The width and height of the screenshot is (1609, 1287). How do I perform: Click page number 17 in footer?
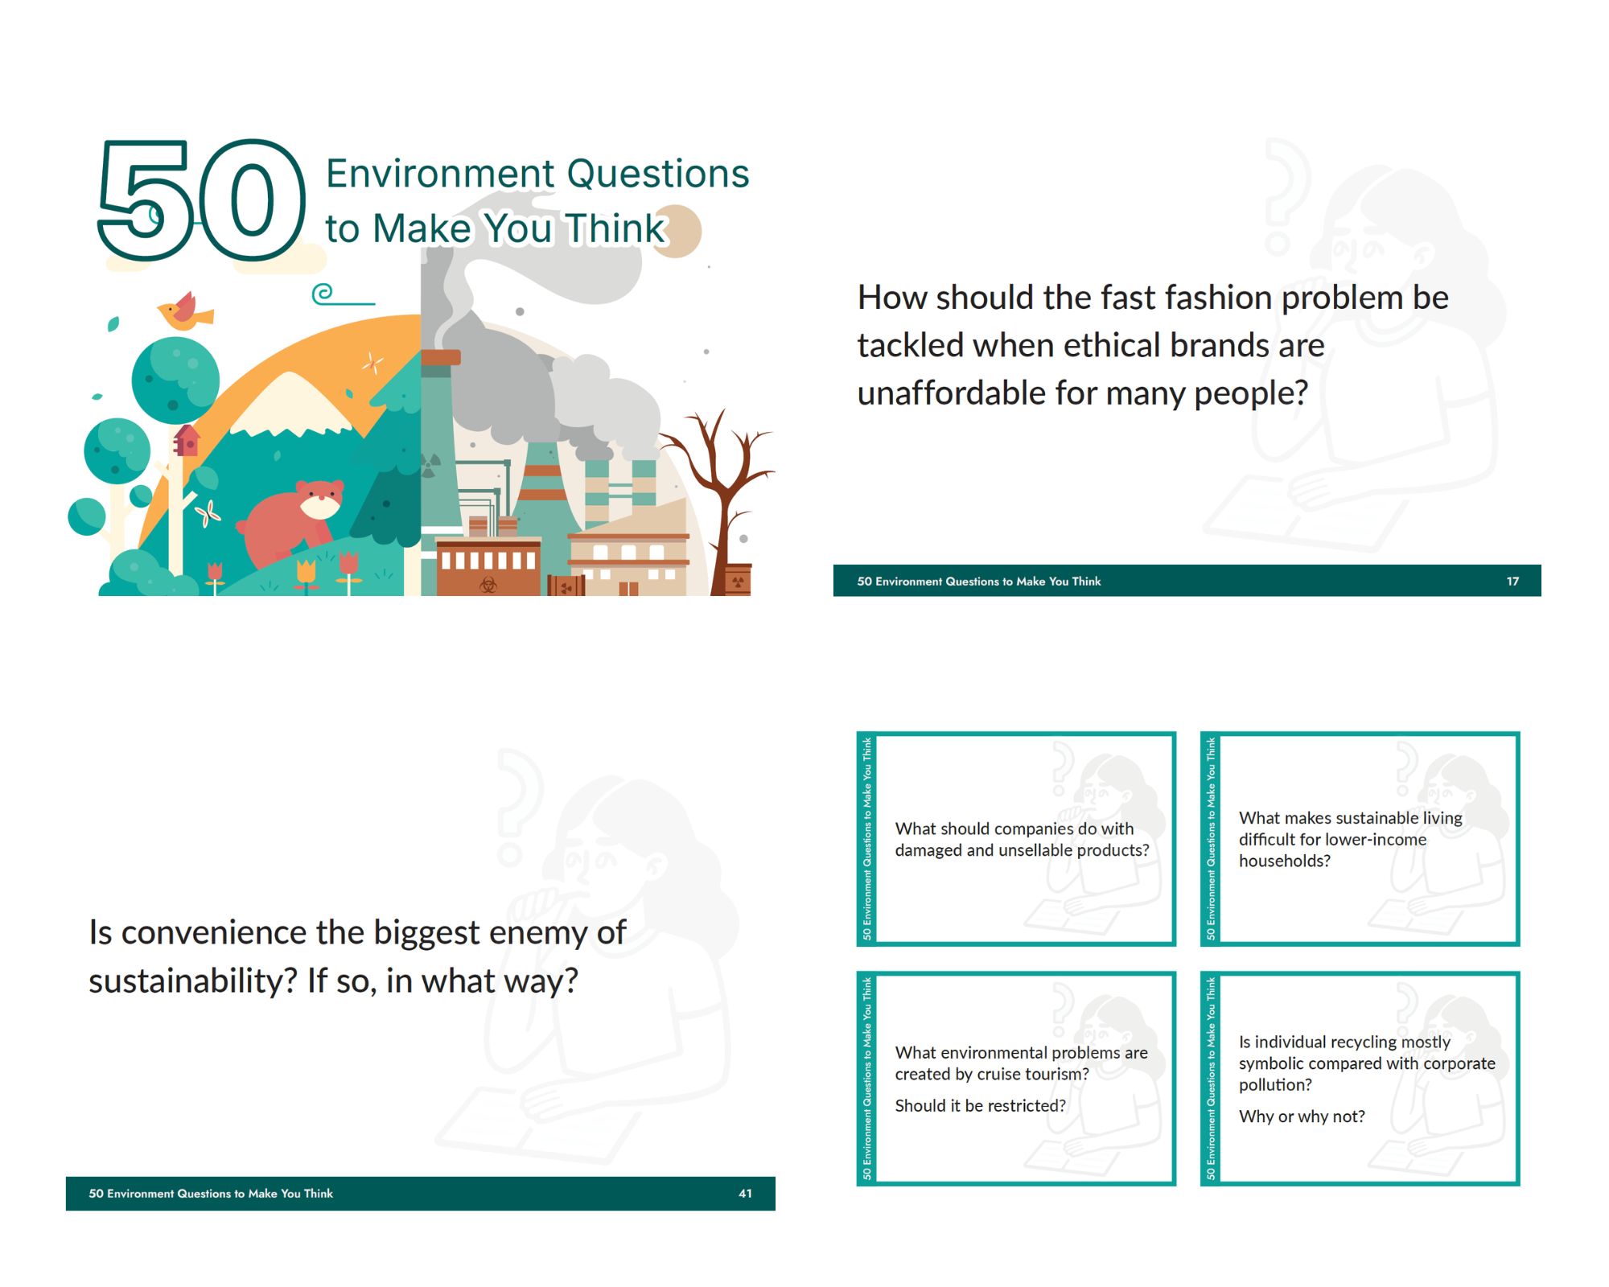(1512, 581)
